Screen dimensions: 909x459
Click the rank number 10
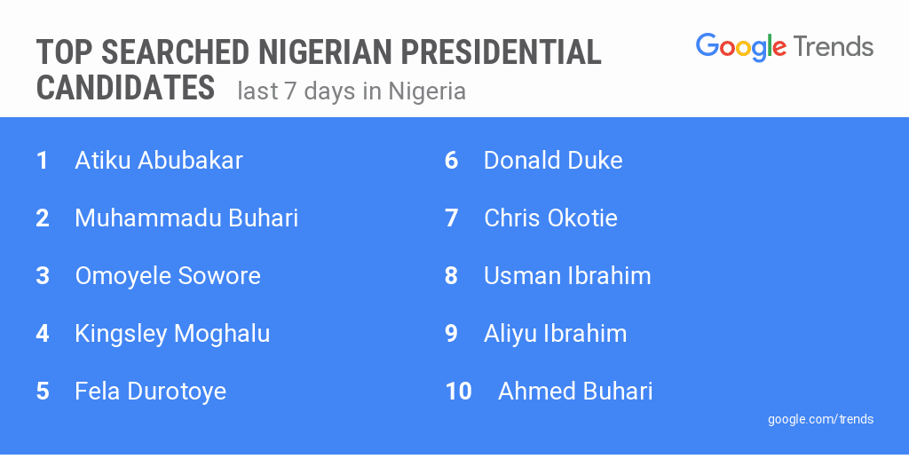458,392
